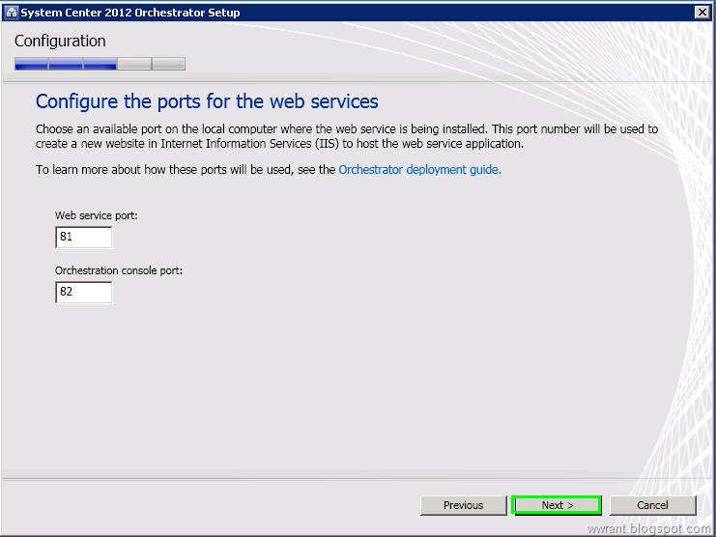This screenshot has height=537, width=716.
Task: Open the Orchestrator deployment guide link
Action: tap(419, 170)
